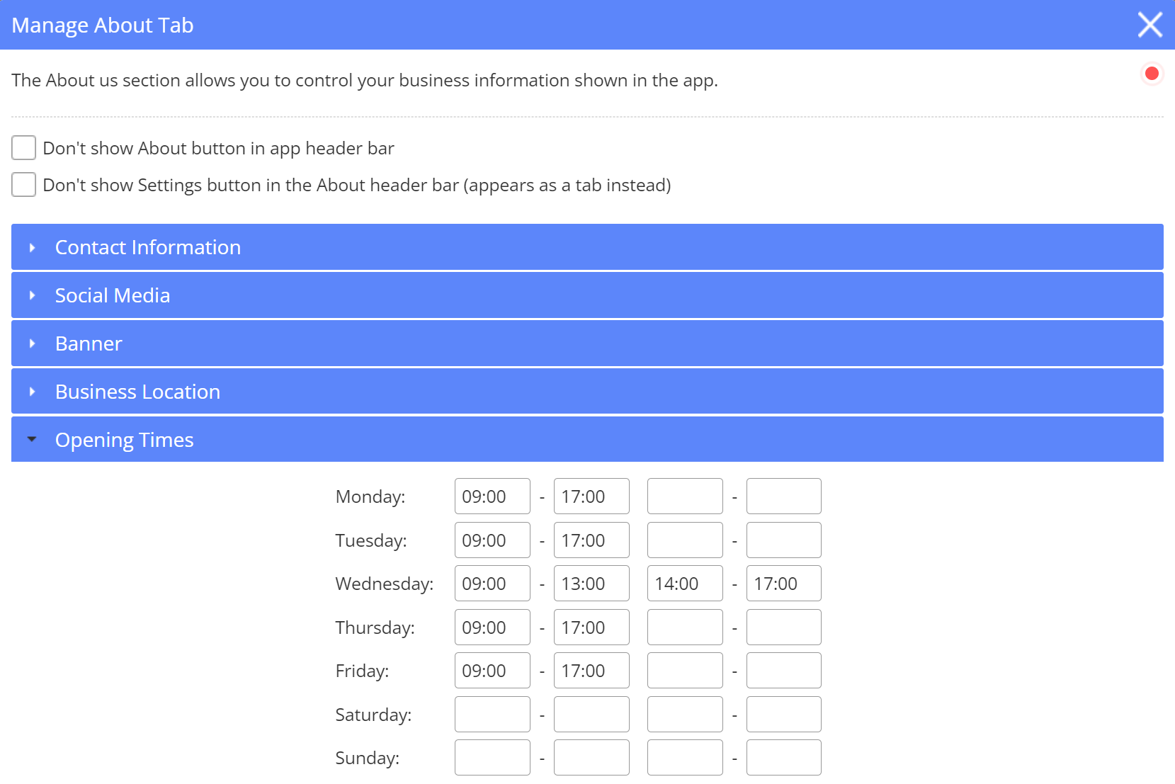Click Monday opening time field 09:00
1175x784 pixels.
pos(492,496)
